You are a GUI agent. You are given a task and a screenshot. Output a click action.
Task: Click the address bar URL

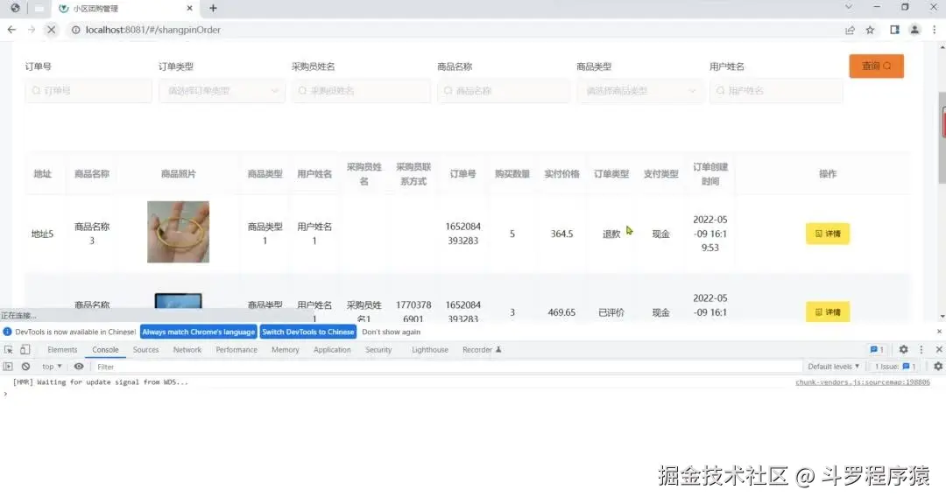(152, 30)
